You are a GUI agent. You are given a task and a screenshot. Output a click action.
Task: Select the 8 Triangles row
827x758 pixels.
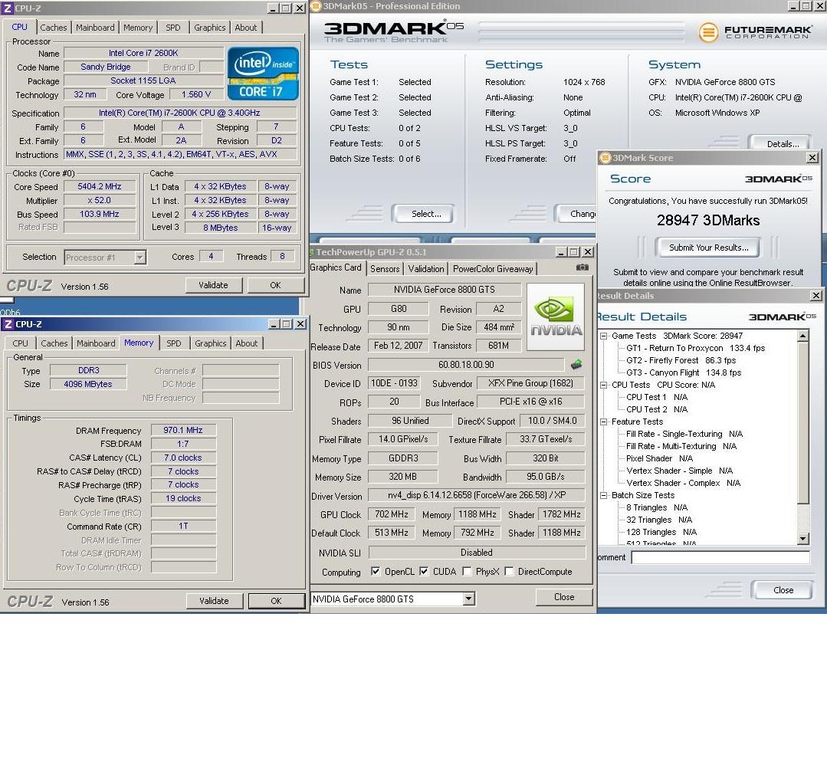(657, 507)
